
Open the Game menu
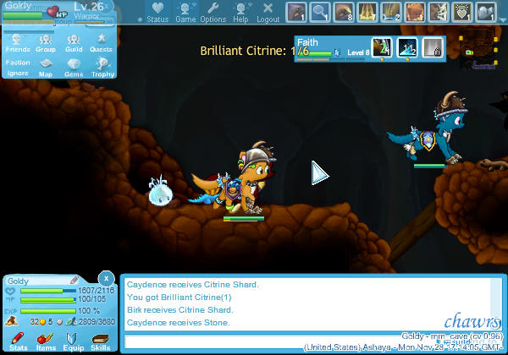(x=185, y=11)
